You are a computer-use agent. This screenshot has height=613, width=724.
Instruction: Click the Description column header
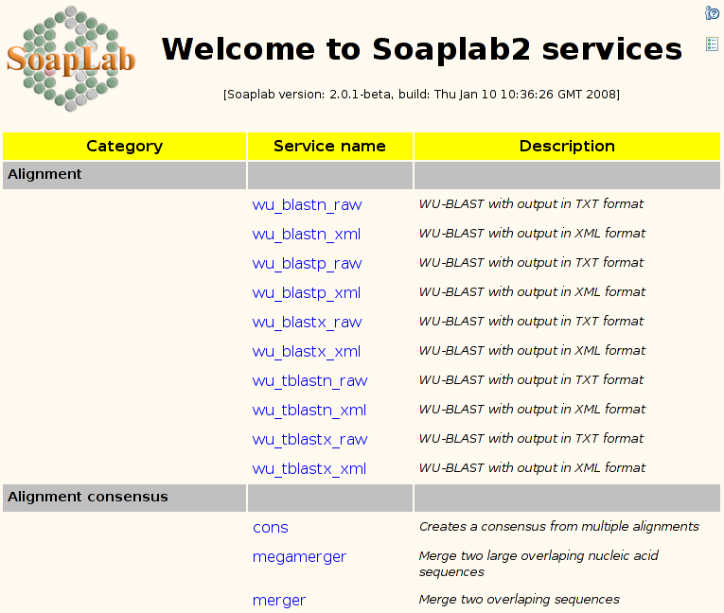tap(567, 146)
